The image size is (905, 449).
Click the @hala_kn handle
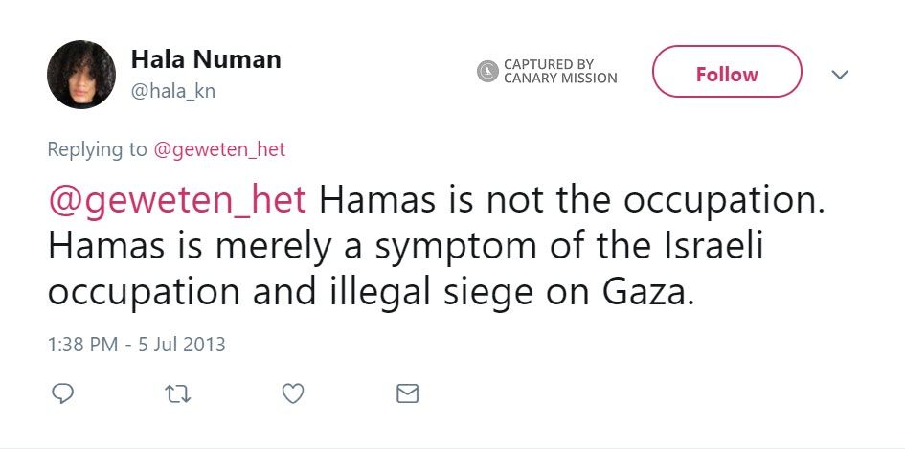[x=173, y=91]
